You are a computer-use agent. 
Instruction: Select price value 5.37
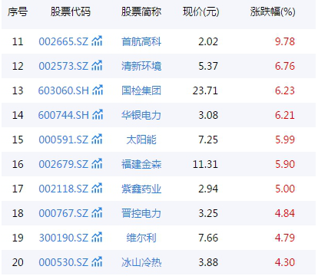[x=208, y=66]
